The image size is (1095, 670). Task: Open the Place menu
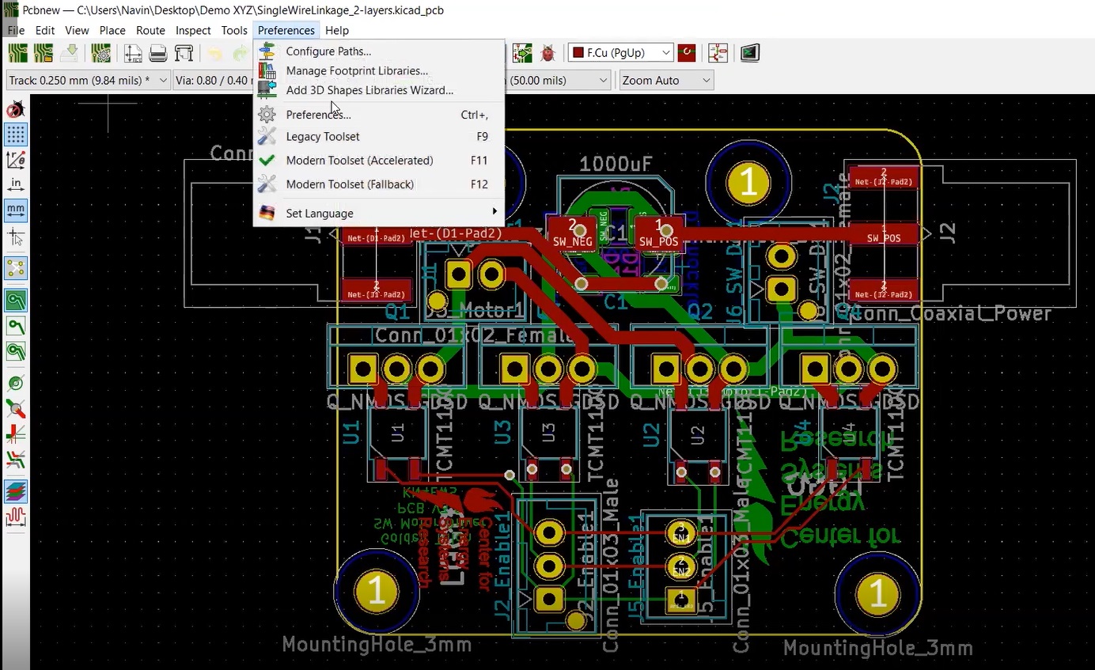[112, 30]
